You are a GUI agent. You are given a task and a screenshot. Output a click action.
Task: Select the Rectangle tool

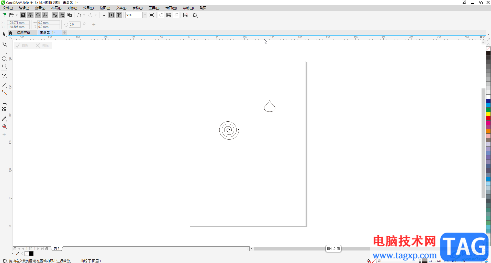pos(4,51)
